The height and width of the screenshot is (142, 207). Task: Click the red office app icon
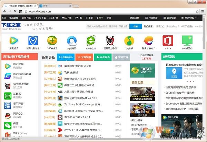click(x=168, y=40)
